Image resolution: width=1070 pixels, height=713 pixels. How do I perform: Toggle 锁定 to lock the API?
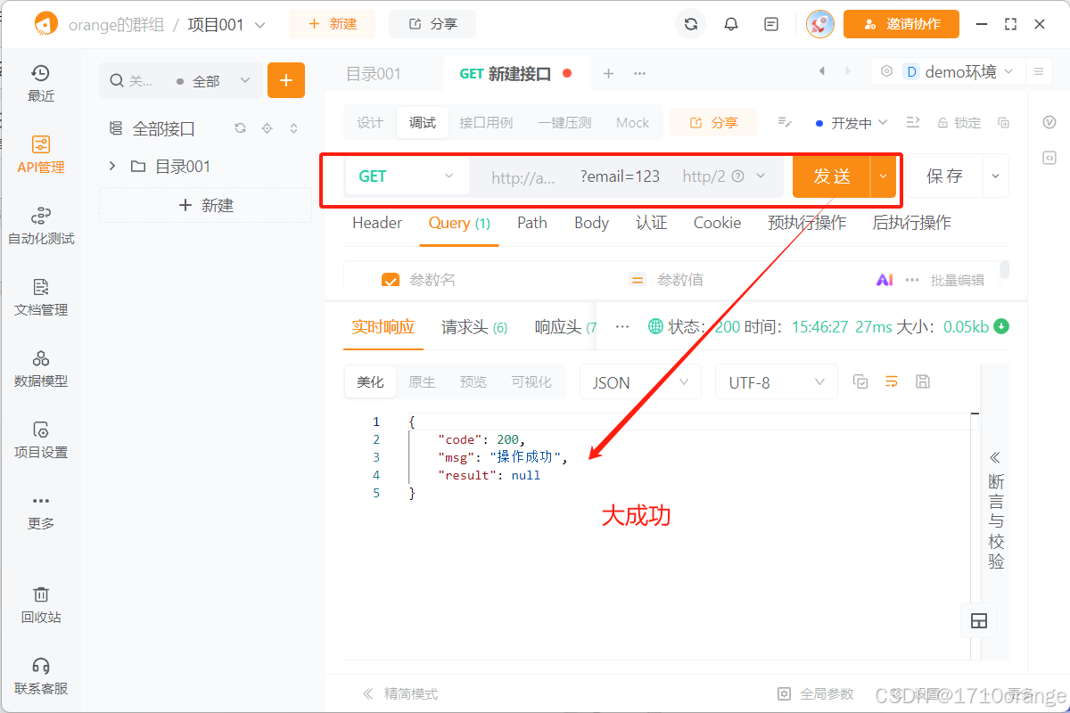pyautogui.click(x=959, y=122)
